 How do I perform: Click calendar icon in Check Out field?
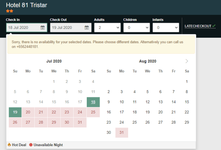(x=87, y=28)
